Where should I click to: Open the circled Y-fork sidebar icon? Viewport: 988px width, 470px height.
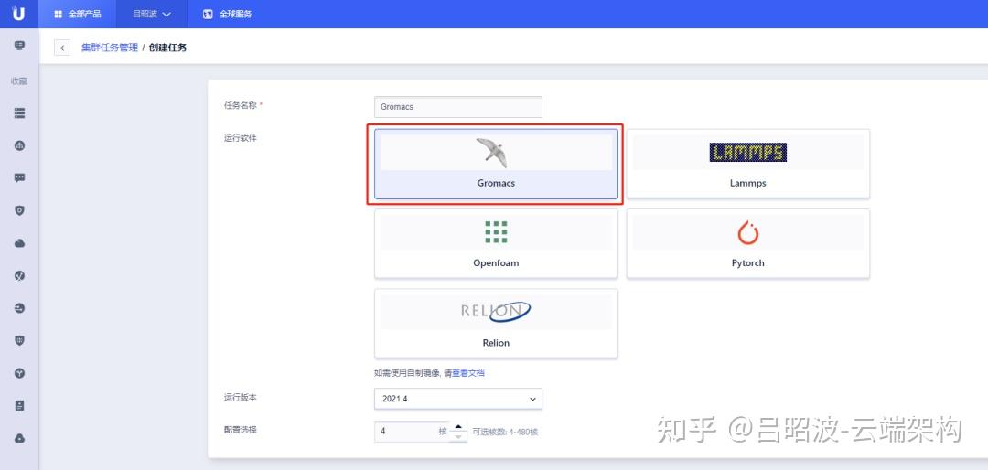coord(19,373)
